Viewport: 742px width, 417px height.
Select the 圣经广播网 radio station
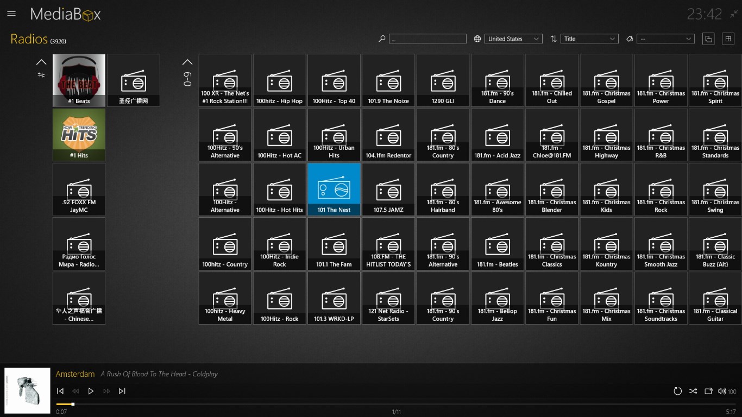(134, 80)
